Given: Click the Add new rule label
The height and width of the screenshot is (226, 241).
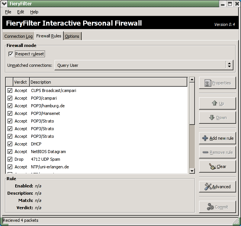Looking at the screenshot, I should [222, 138].
